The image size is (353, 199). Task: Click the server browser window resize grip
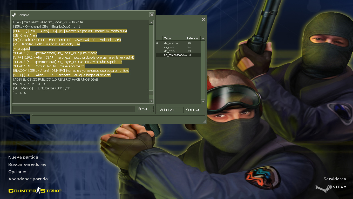coord(205,121)
